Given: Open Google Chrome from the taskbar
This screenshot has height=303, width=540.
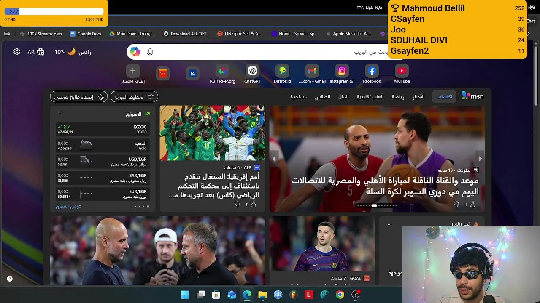Looking at the screenshot, I should (340, 295).
